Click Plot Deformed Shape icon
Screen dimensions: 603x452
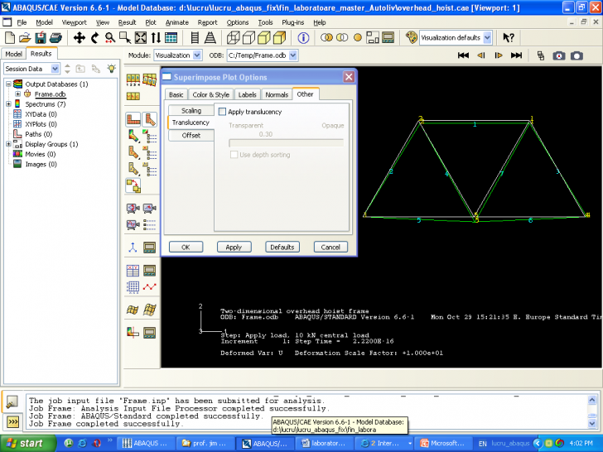[x=149, y=119]
